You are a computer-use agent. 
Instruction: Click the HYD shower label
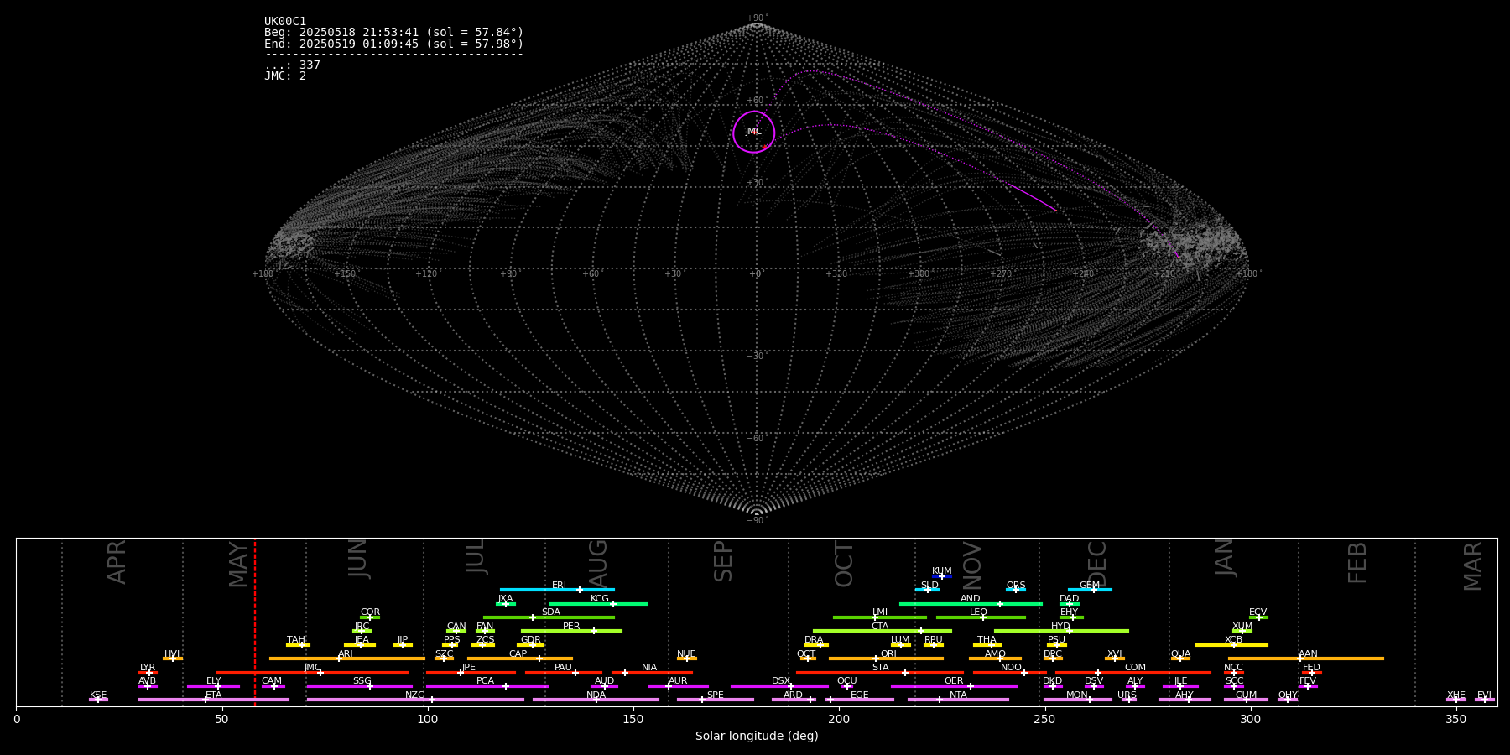pyautogui.click(x=1061, y=627)
